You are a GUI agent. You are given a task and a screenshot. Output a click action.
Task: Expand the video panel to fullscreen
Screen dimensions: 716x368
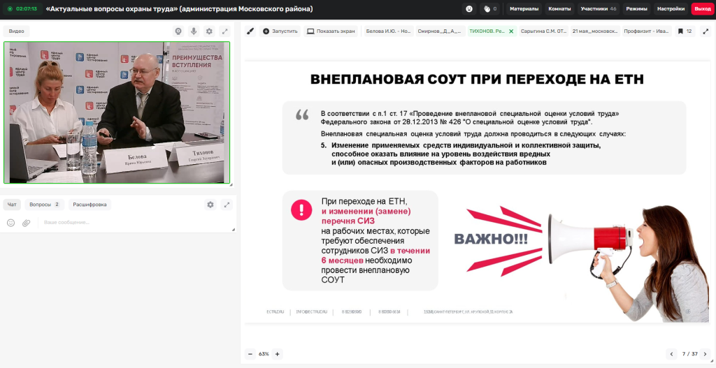[x=224, y=31]
